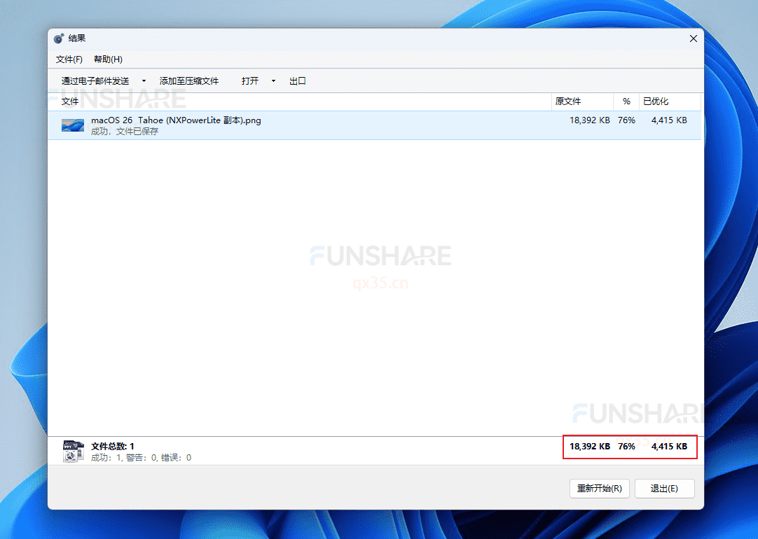This screenshot has width=758, height=539.
Task: Click the macOS 26 Tahoe file thumbnail
Action: point(72,125)
